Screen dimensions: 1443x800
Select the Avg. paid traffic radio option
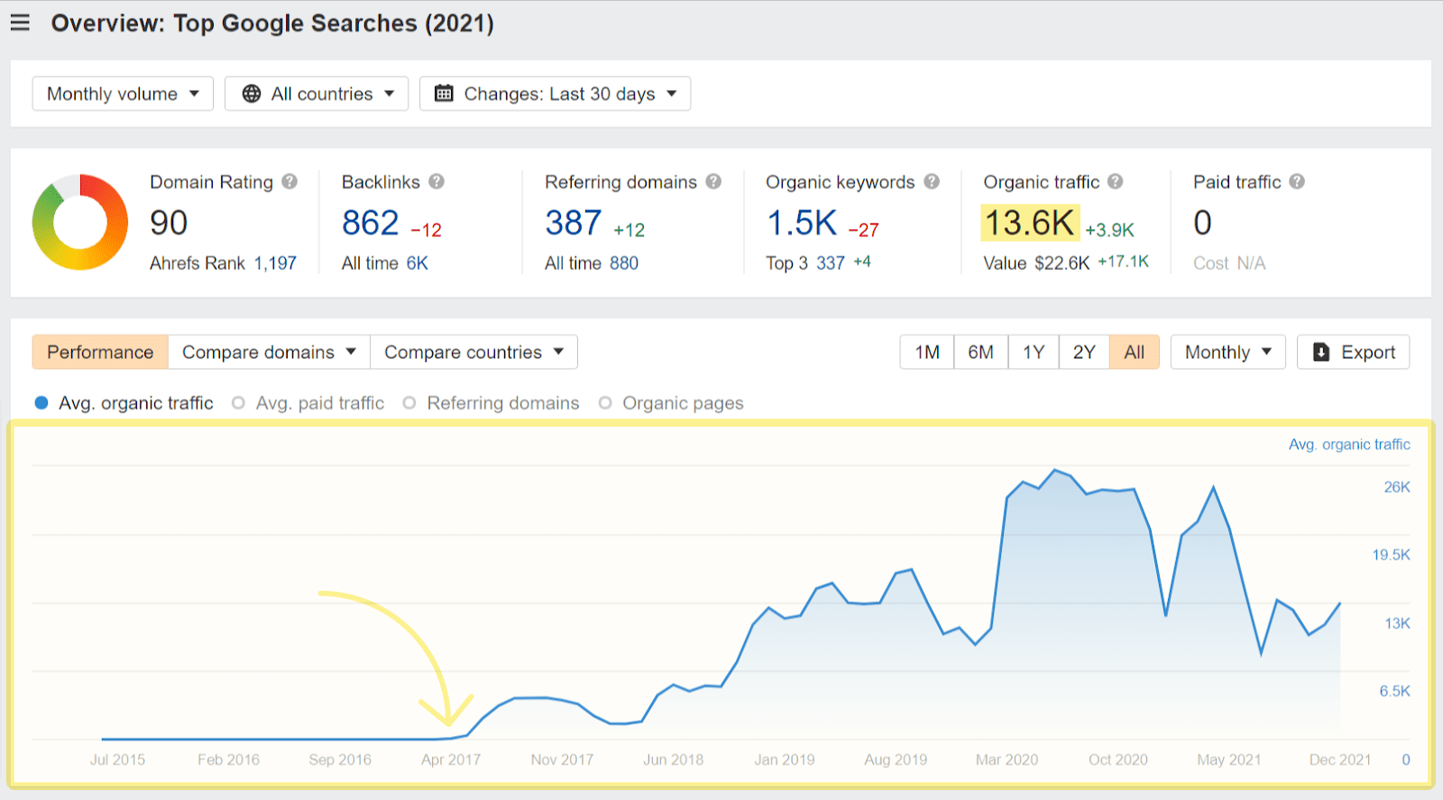(239, 403)
